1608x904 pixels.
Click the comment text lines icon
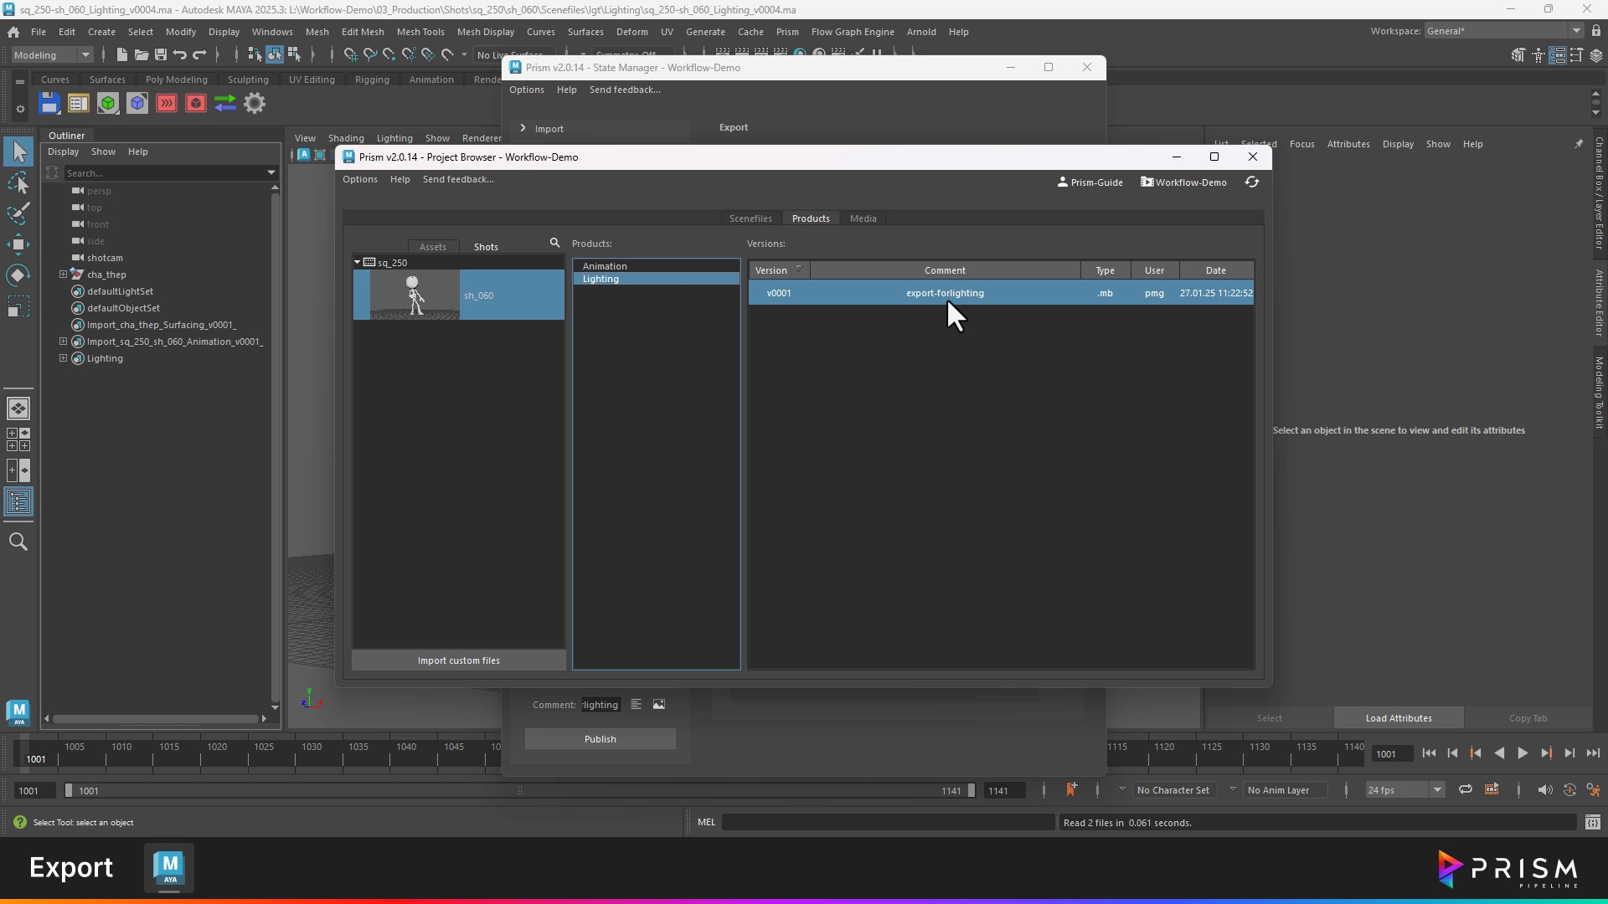pos(636,704)
